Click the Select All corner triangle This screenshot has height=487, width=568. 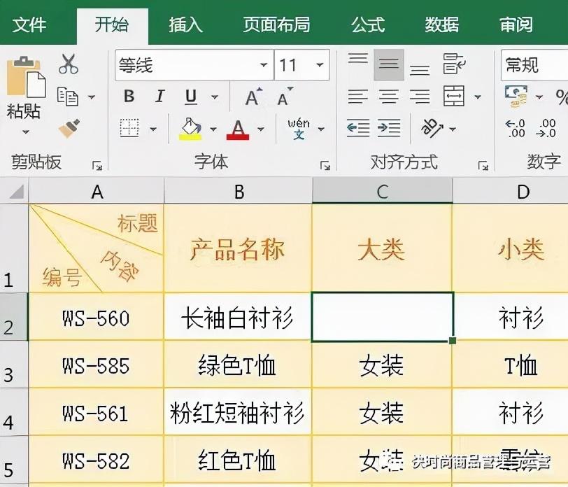(x=16, y=192)
